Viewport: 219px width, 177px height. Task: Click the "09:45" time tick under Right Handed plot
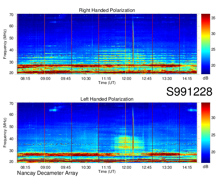pyautogui.click(x=66, y=79)
